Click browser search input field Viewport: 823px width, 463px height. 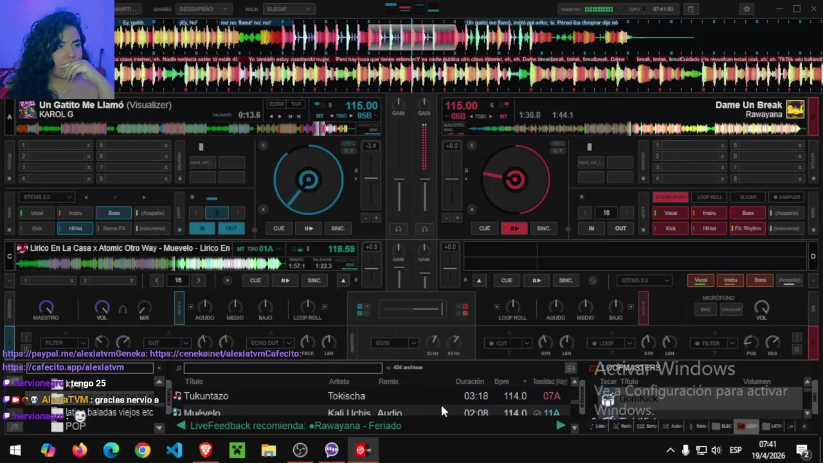[x=283, y=368]
